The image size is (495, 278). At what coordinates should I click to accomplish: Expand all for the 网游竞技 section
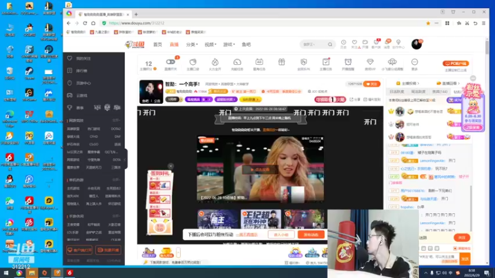[x=116, y=120]
